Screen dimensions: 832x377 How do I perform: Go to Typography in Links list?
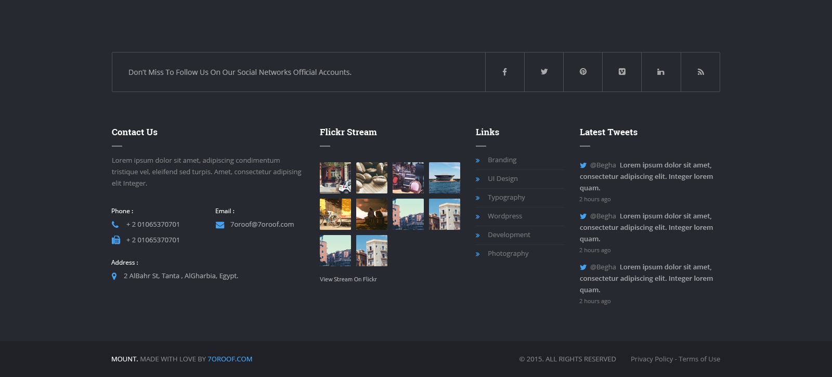click(506, 198)
